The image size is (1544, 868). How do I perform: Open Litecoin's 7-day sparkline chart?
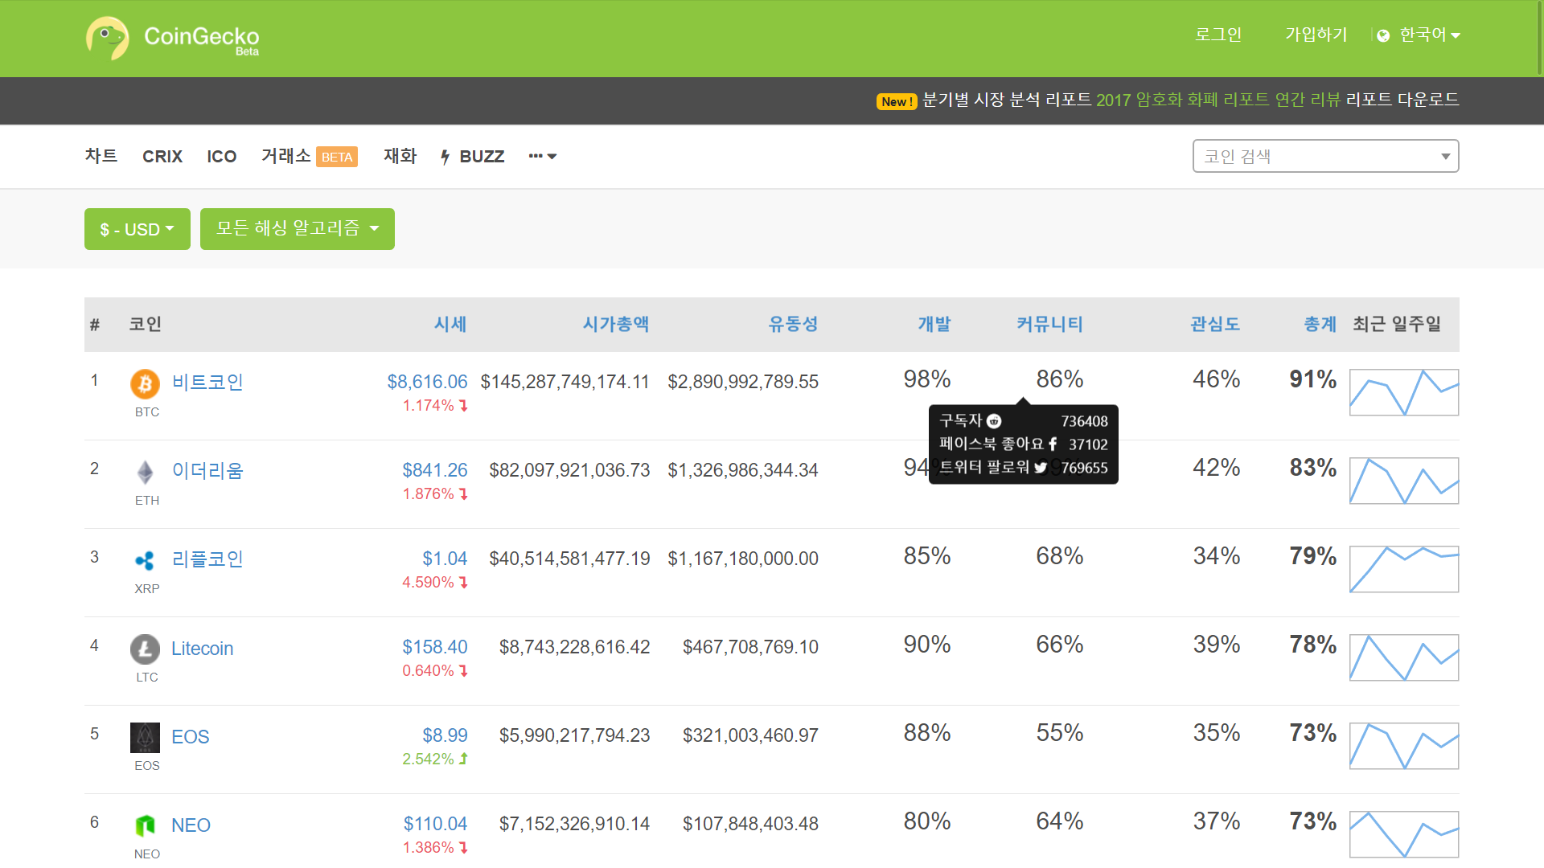click(x=1404, y=657)
